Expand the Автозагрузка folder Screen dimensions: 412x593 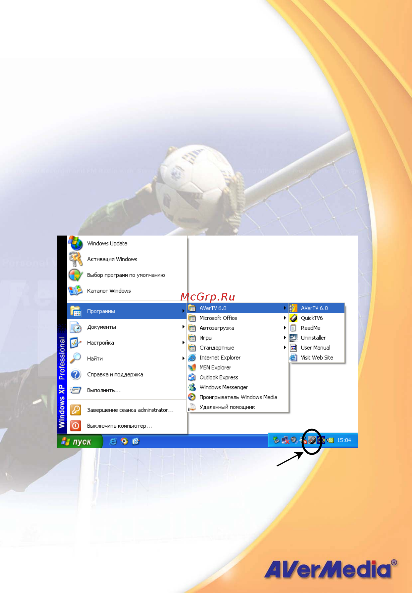tap(238, 328)
